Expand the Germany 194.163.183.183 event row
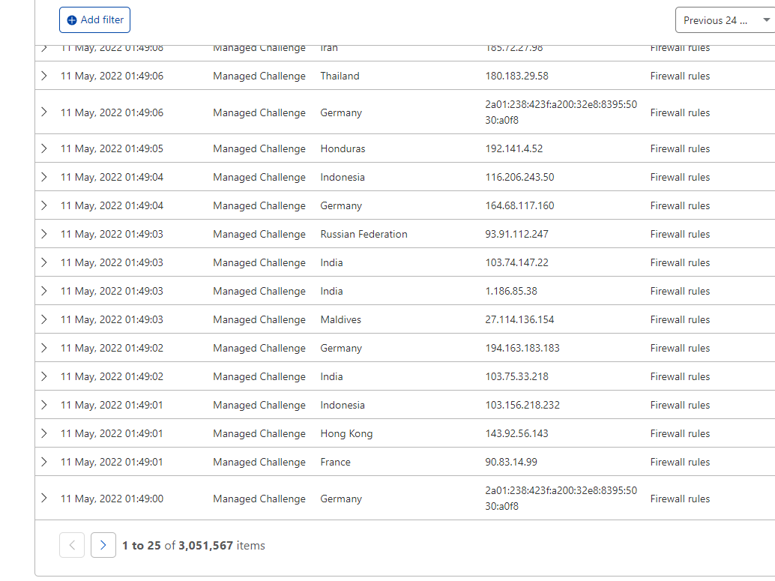The image size is (775, 581). click(44, 348)
